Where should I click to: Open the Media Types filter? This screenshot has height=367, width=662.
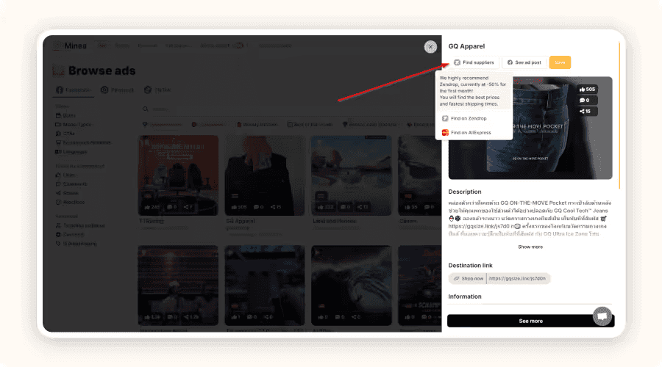tap(74, 124)
